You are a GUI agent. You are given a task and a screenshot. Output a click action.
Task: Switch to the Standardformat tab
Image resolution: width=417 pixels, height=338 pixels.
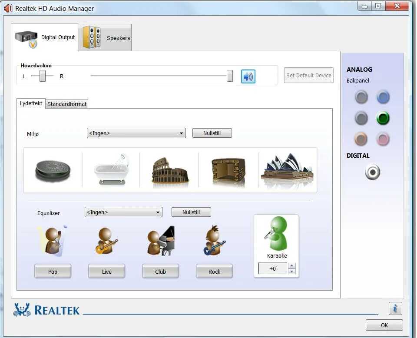pos(67,104)
